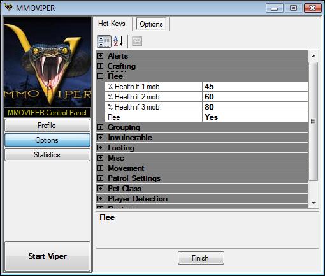Image resolution: width=325 pixels, height=276 pixels.
Task: Open the Profile panel button
Action: (47, 126)
